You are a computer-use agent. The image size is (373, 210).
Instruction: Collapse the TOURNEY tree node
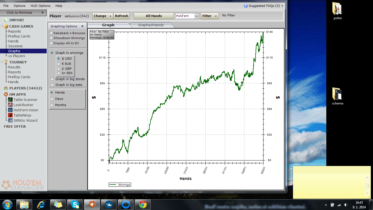[2, 62]
